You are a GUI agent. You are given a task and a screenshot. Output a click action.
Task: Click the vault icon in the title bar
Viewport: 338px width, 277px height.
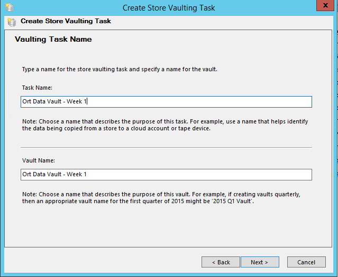[10, 7]
